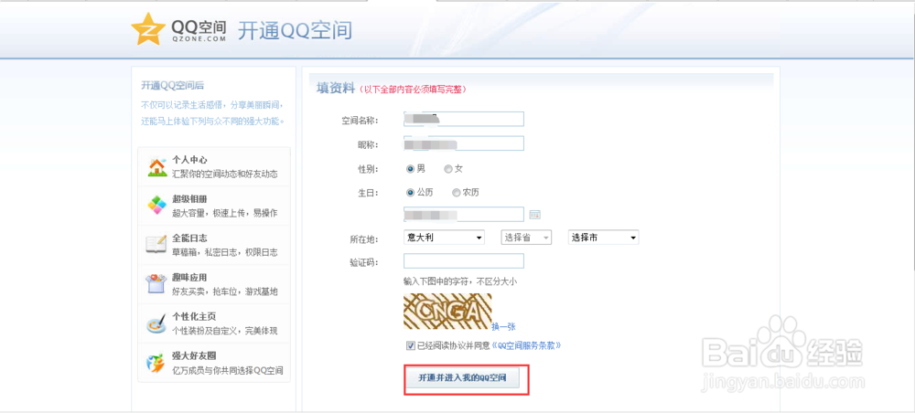Click 个人中心 feature title
This screenshot has height=413, width=915.
pyautogui.click(x=189, y=160)
